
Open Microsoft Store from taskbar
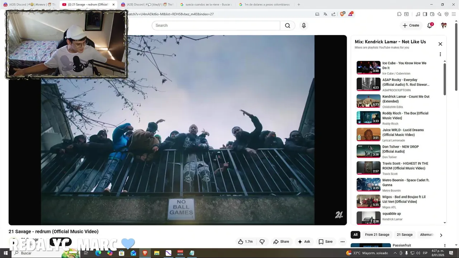click(122, 253)
